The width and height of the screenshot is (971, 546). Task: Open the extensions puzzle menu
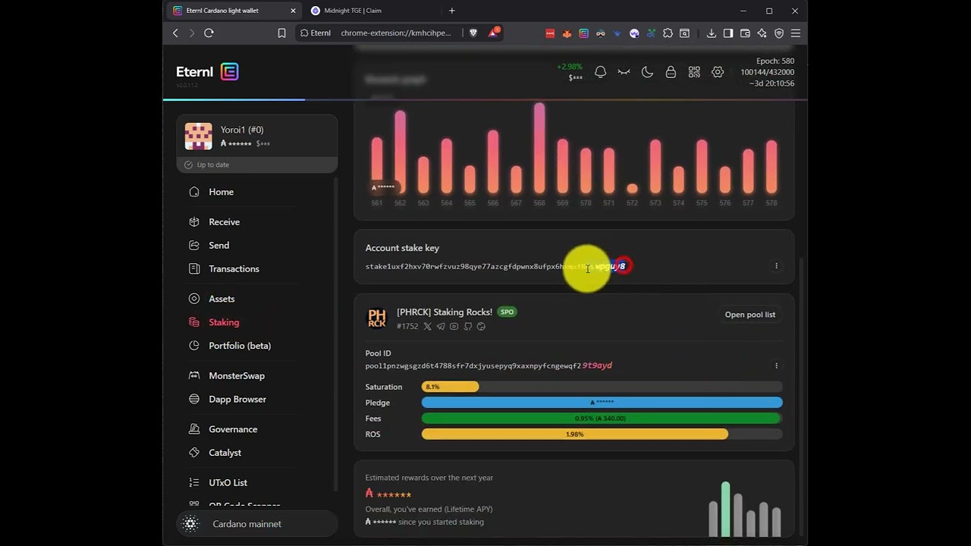coord(668,33)
